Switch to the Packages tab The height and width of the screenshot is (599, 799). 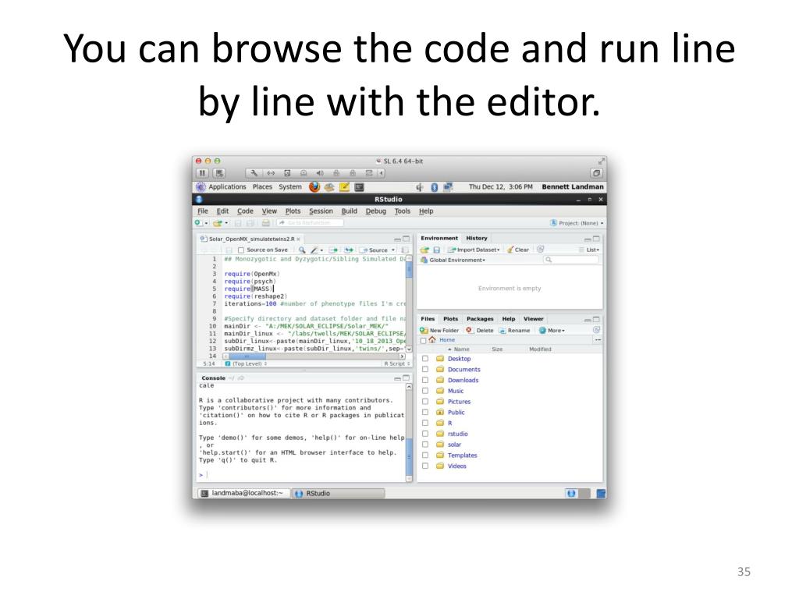[480, 319]
